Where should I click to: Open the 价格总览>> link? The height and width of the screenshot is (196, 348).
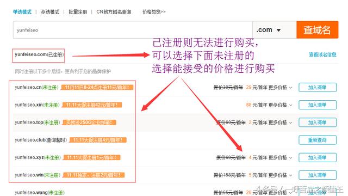(x=154, y=12)
